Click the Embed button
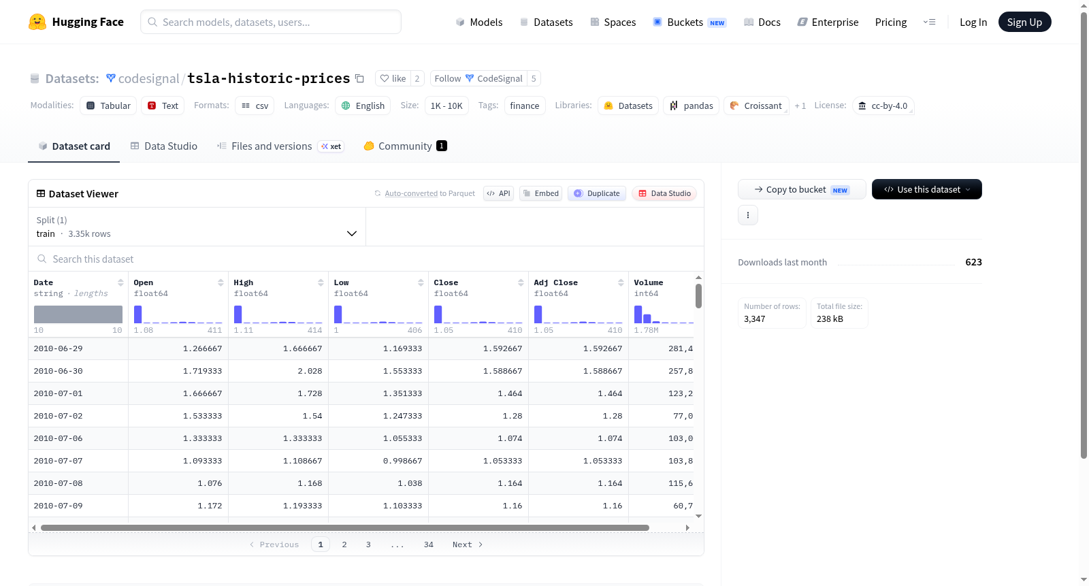This screenshot has width=1089, height=586. coord(540,193)
